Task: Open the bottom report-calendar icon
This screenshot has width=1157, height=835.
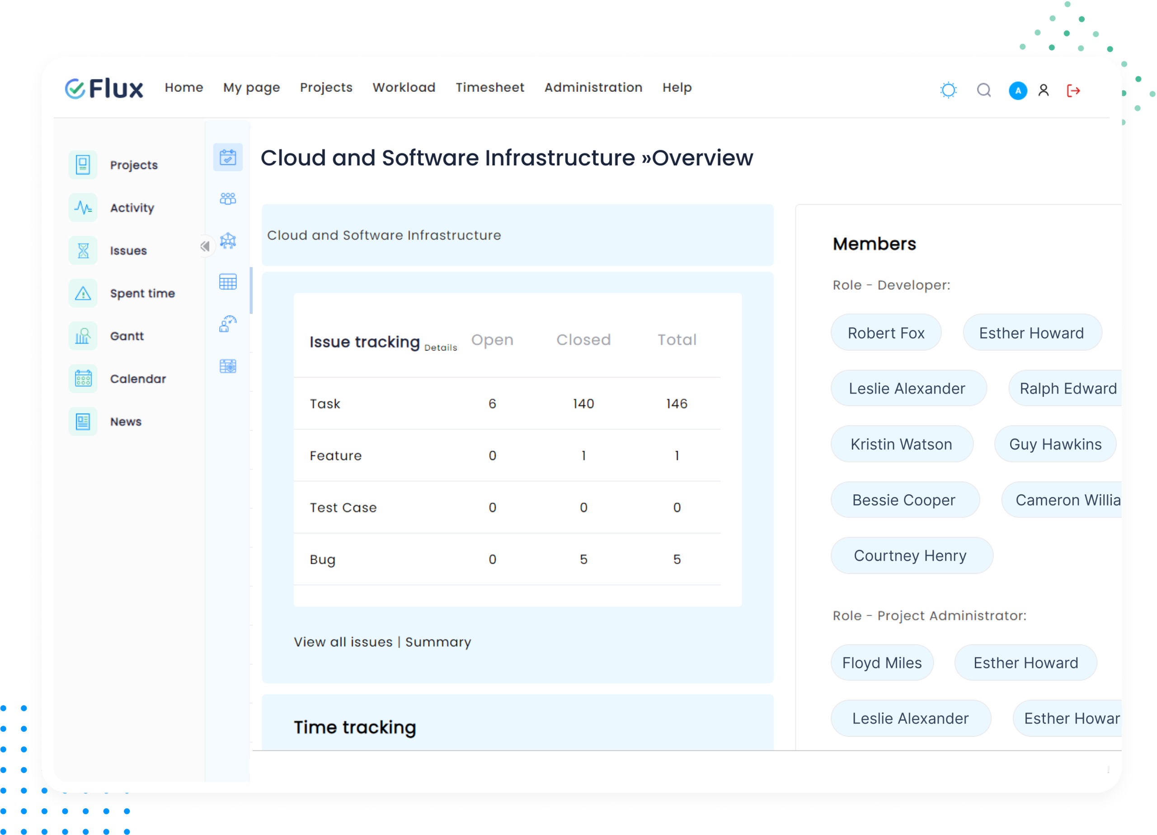Action: (x=227, y=366)
